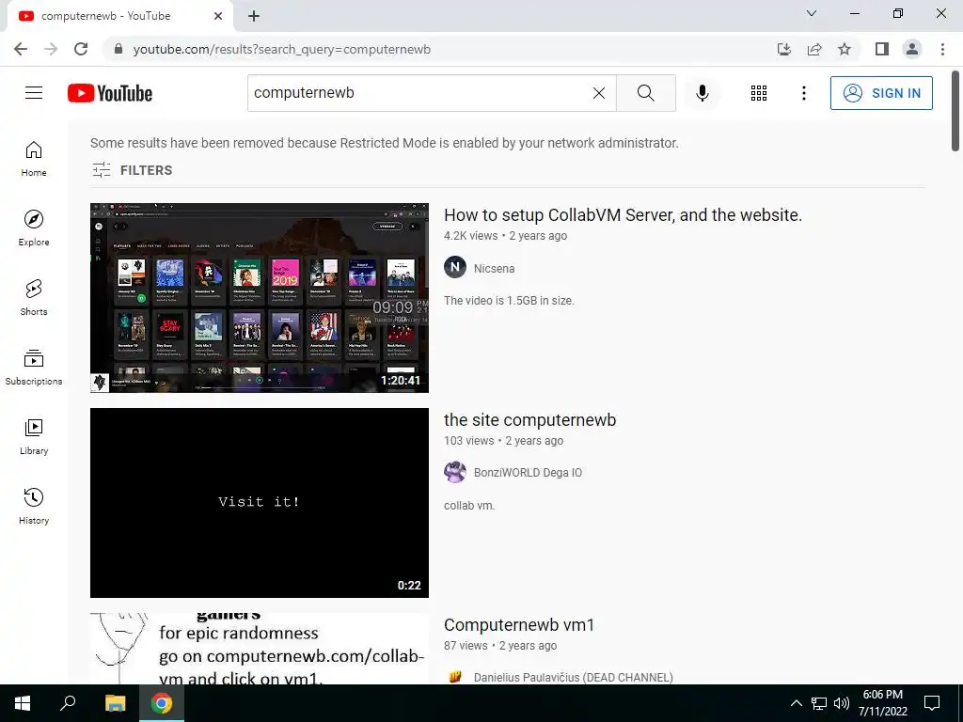Image resolution: width=963 pixels, height=722 pixels.
Task: Open Subscriptions in the sidebar
Action: pos(34,368)
